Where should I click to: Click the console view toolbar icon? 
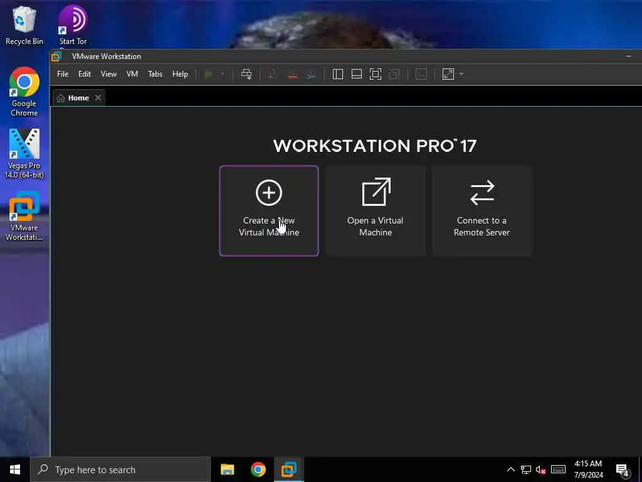pos(421,74)
